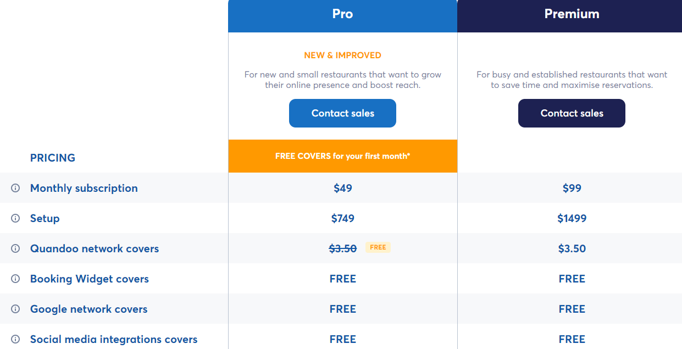Click the strikethrough $3.50 price in Pro
Viewport: 682px width, 349px height.
[x=343, y=248]
